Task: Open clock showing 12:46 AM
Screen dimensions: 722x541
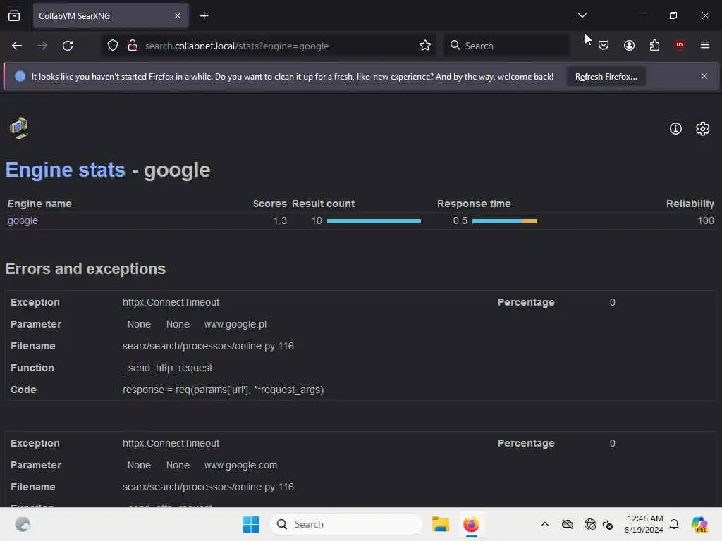Action: (644, 524)
